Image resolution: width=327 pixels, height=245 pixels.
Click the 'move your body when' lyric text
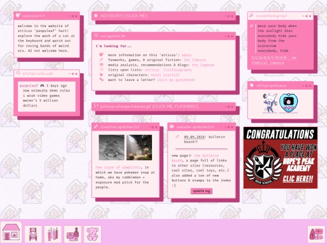[277, 26]
